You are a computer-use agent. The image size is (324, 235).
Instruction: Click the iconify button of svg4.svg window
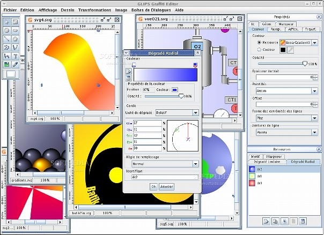[x=102, y=20]
